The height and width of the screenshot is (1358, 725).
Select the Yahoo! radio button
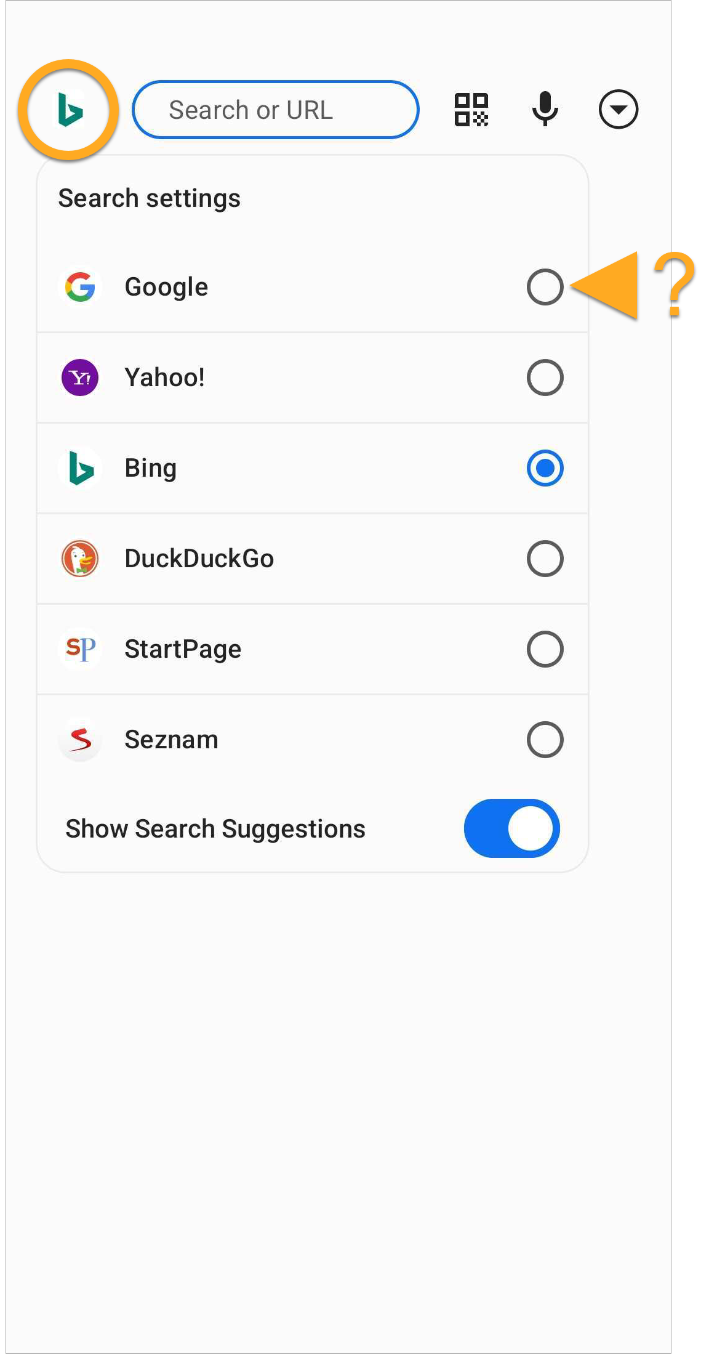coord(545,378)
